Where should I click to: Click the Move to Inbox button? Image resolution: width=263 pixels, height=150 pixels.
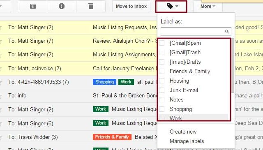[x=131, y=7]
